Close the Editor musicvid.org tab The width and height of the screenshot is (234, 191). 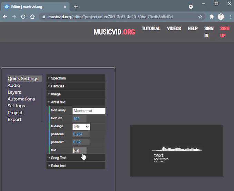pos(65,7)
